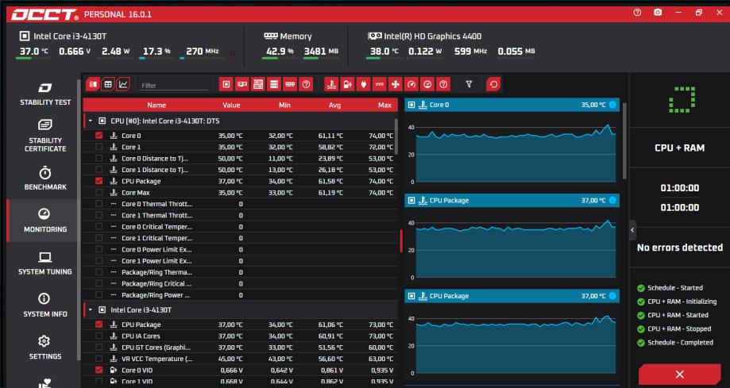Check the CPU IA Cores checkbox
This screenshot has height=388, width=730.
(99, 336)
